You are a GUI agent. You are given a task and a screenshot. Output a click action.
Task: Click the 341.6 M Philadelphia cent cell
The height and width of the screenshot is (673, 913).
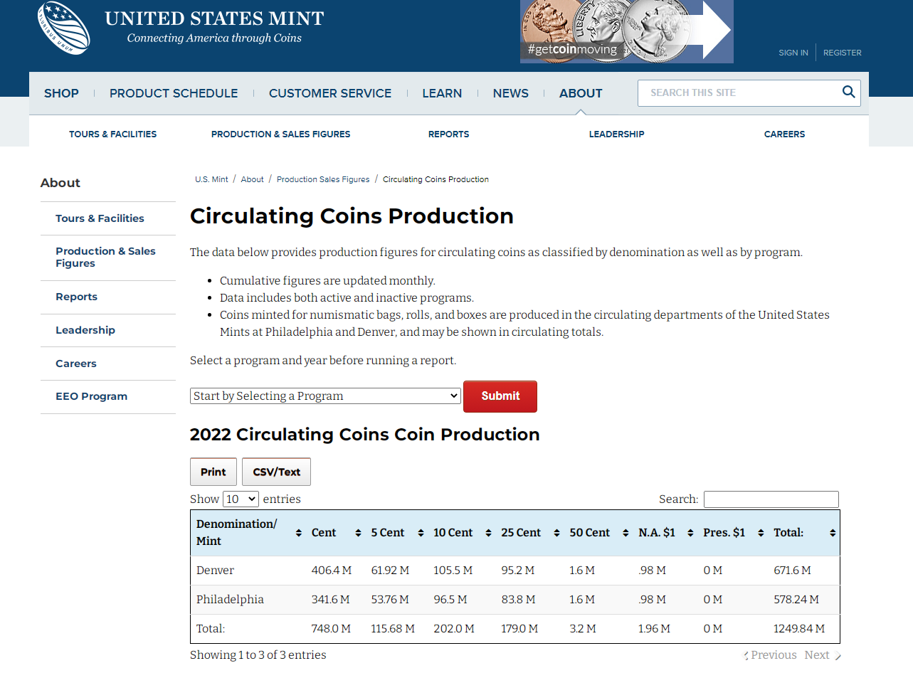pos(331,600)
